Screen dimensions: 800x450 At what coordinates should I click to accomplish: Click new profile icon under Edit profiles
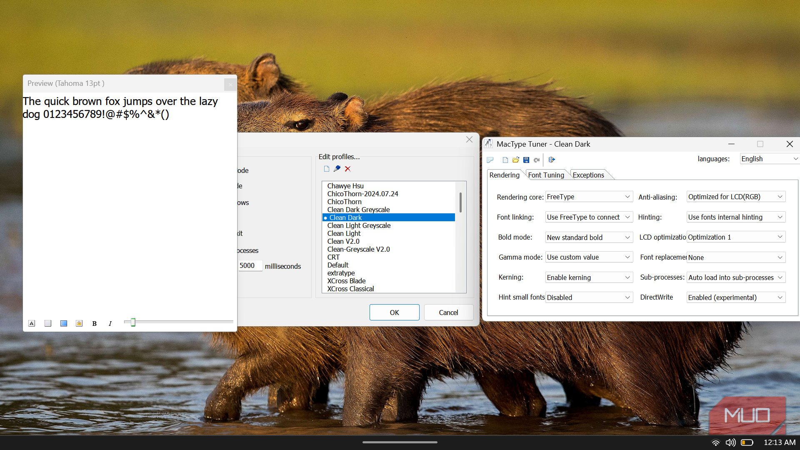(327, 169)
